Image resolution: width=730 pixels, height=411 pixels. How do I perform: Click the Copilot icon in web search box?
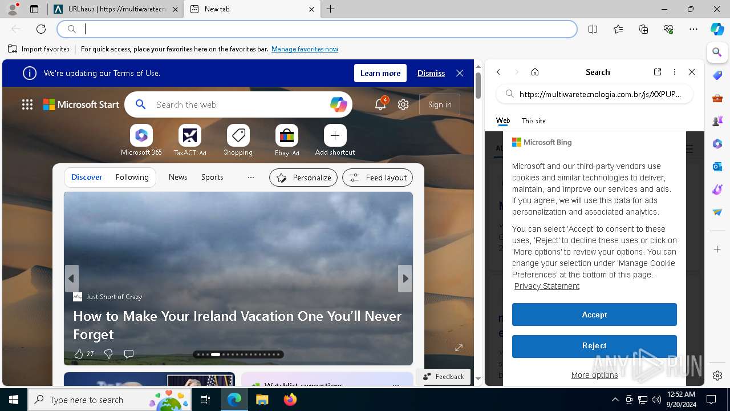point(338,104)
